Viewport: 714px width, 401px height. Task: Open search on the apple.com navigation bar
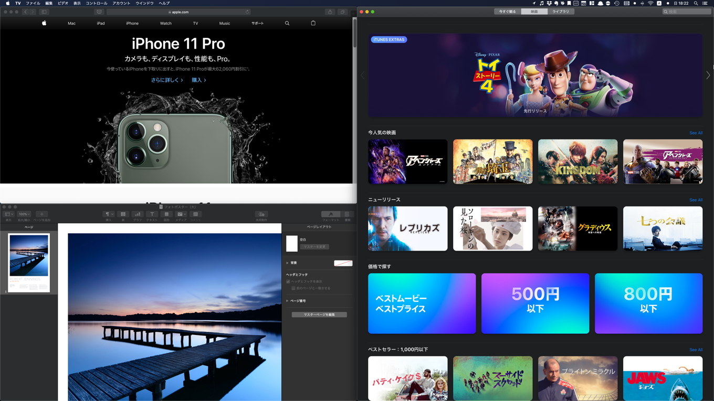[287, 23]
